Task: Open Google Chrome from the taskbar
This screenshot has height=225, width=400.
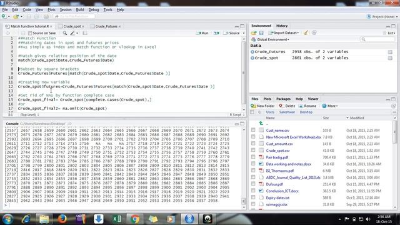Action: [x=135, y=219]
